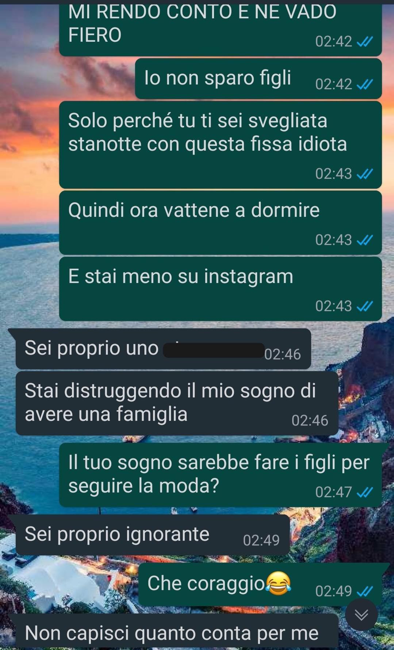Tap the 'Che coraggio' text bubble

260,584
